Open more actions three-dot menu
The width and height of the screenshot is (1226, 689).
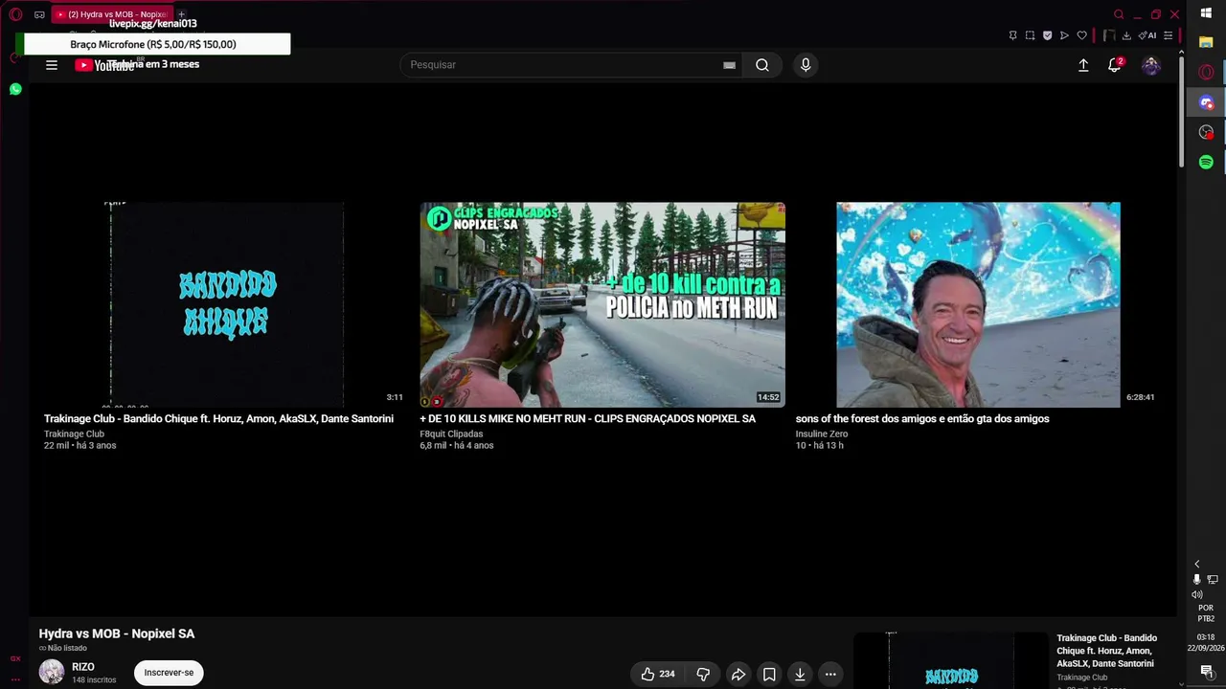(x=830, y=675)
